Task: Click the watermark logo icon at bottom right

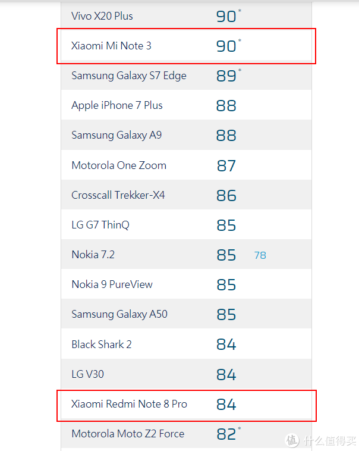Action: point(292,440)
